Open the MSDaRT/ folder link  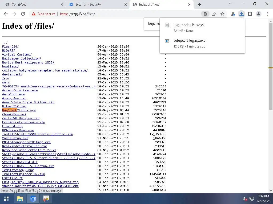(9, 50)
